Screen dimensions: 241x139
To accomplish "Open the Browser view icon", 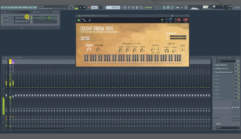I will click(142, 7).
